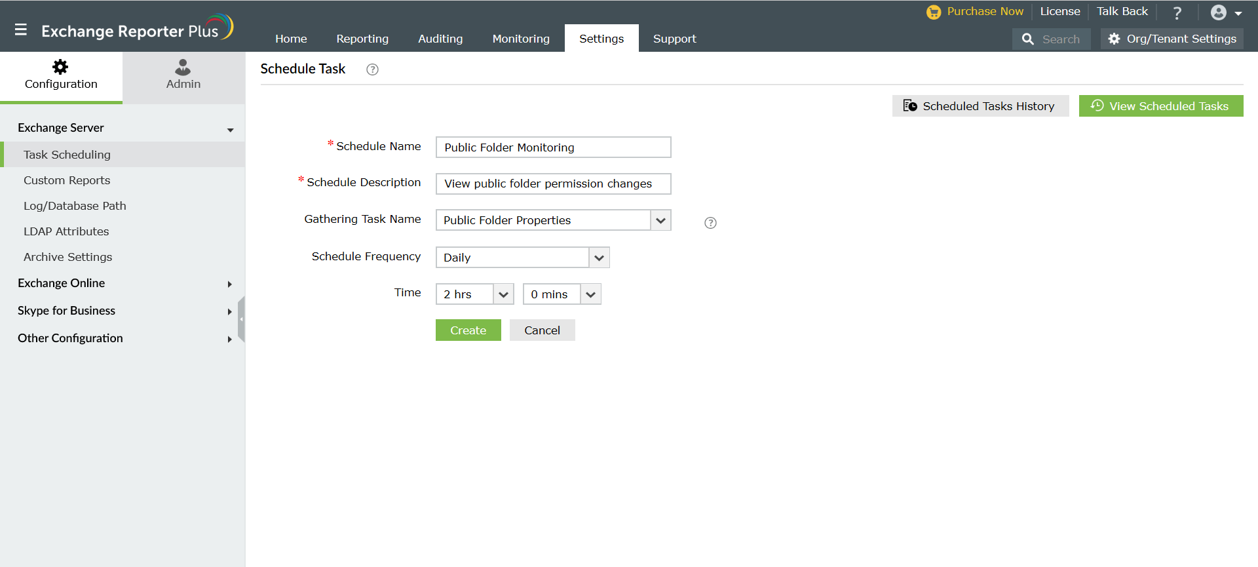Screen dimensions: 1258x567
Task: Open the hours dropdown showing 2 hrs
Action: (x=503, y=294)
